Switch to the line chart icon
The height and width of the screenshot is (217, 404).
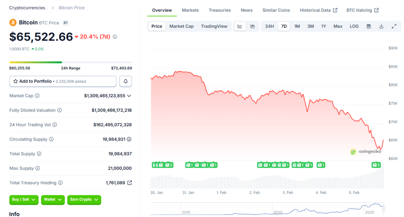pos(240,26)
